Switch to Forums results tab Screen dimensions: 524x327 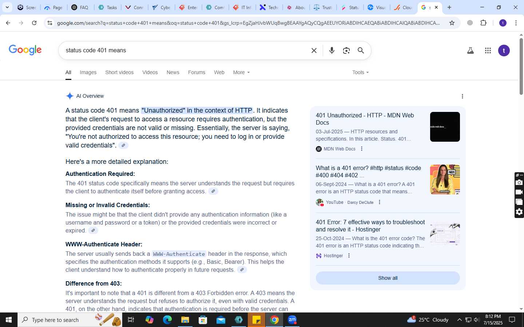[x=196, y=72]
